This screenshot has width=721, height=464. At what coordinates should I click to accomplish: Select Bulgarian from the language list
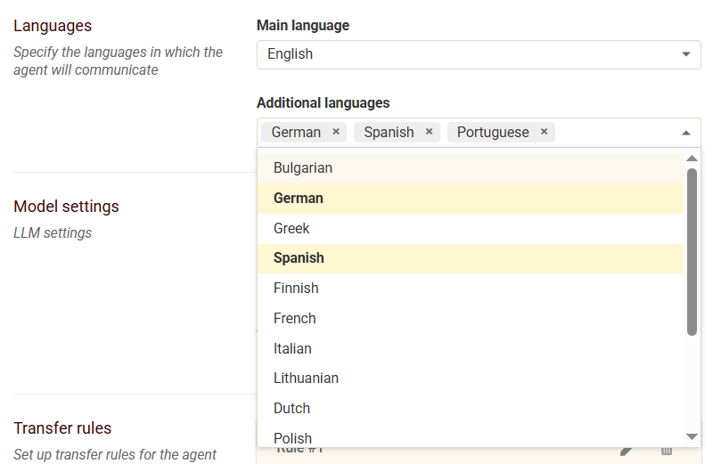click(x=471, y=168)
